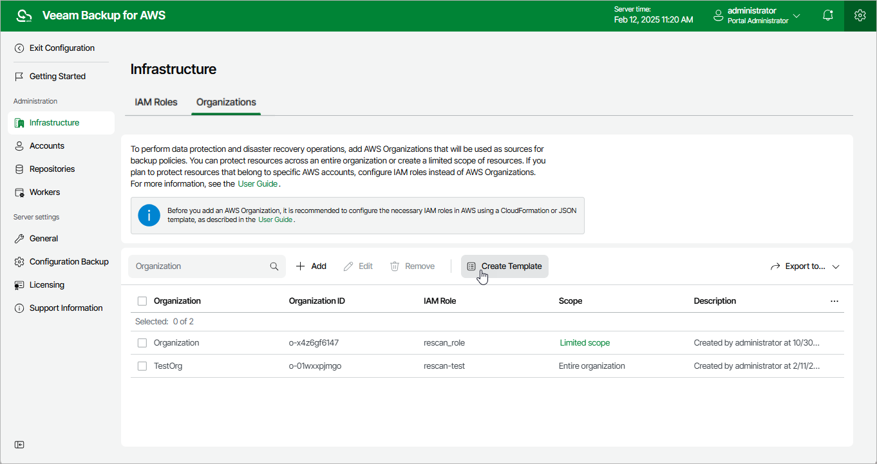This screenshot has height=464, width=877.
Task: Check the TestOrg row checkbox
Action: 142,366
